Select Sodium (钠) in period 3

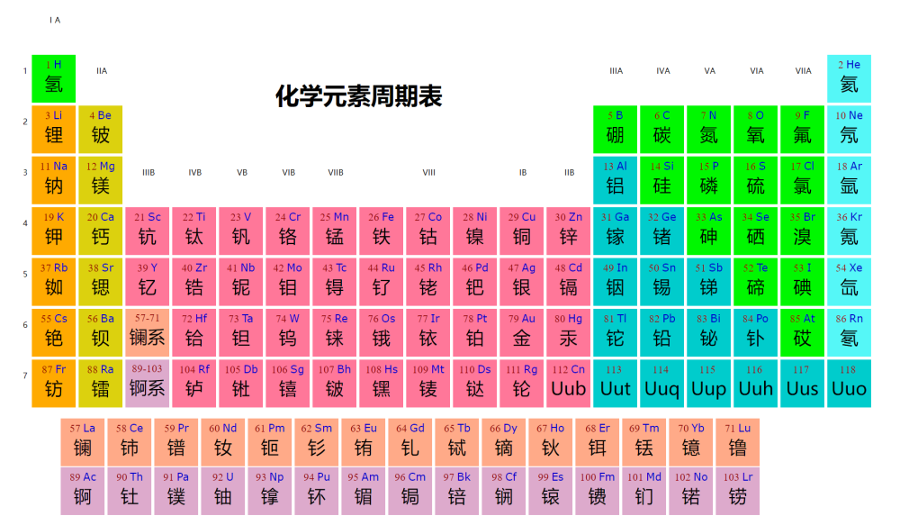53,180
